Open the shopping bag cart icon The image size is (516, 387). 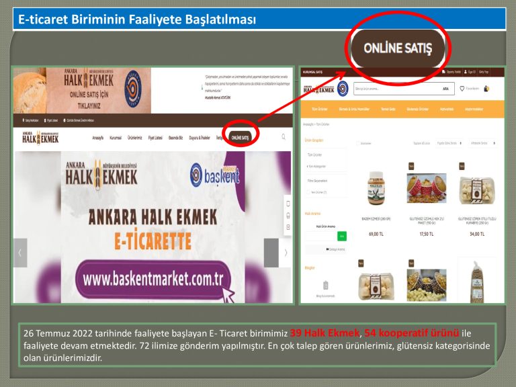486,89
